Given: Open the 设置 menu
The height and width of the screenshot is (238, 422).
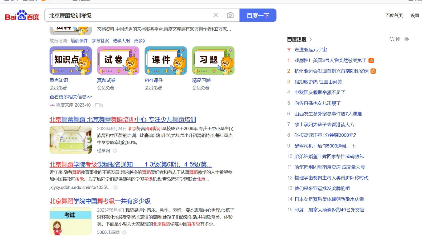Looking at the screenshot, I should point(415,16).
